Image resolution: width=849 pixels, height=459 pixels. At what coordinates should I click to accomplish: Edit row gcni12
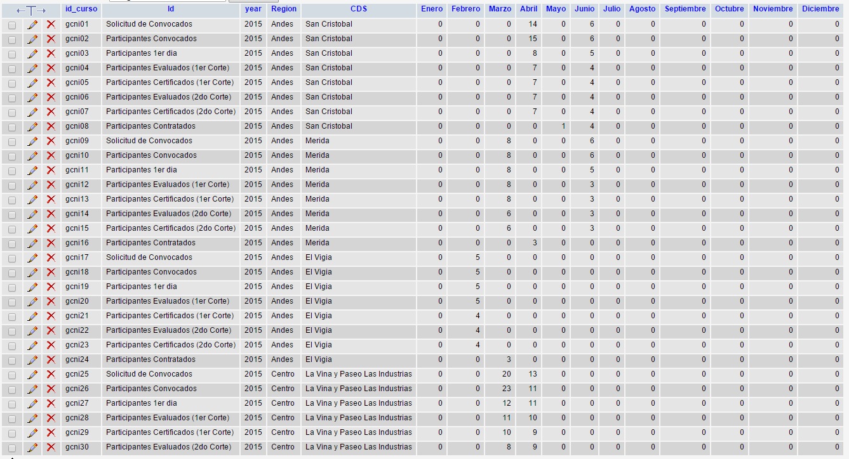(32, 184)
